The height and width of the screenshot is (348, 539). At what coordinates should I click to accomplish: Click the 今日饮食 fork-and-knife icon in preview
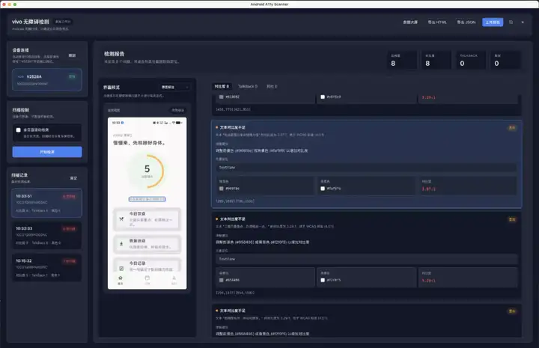click(x=121, y=219)
